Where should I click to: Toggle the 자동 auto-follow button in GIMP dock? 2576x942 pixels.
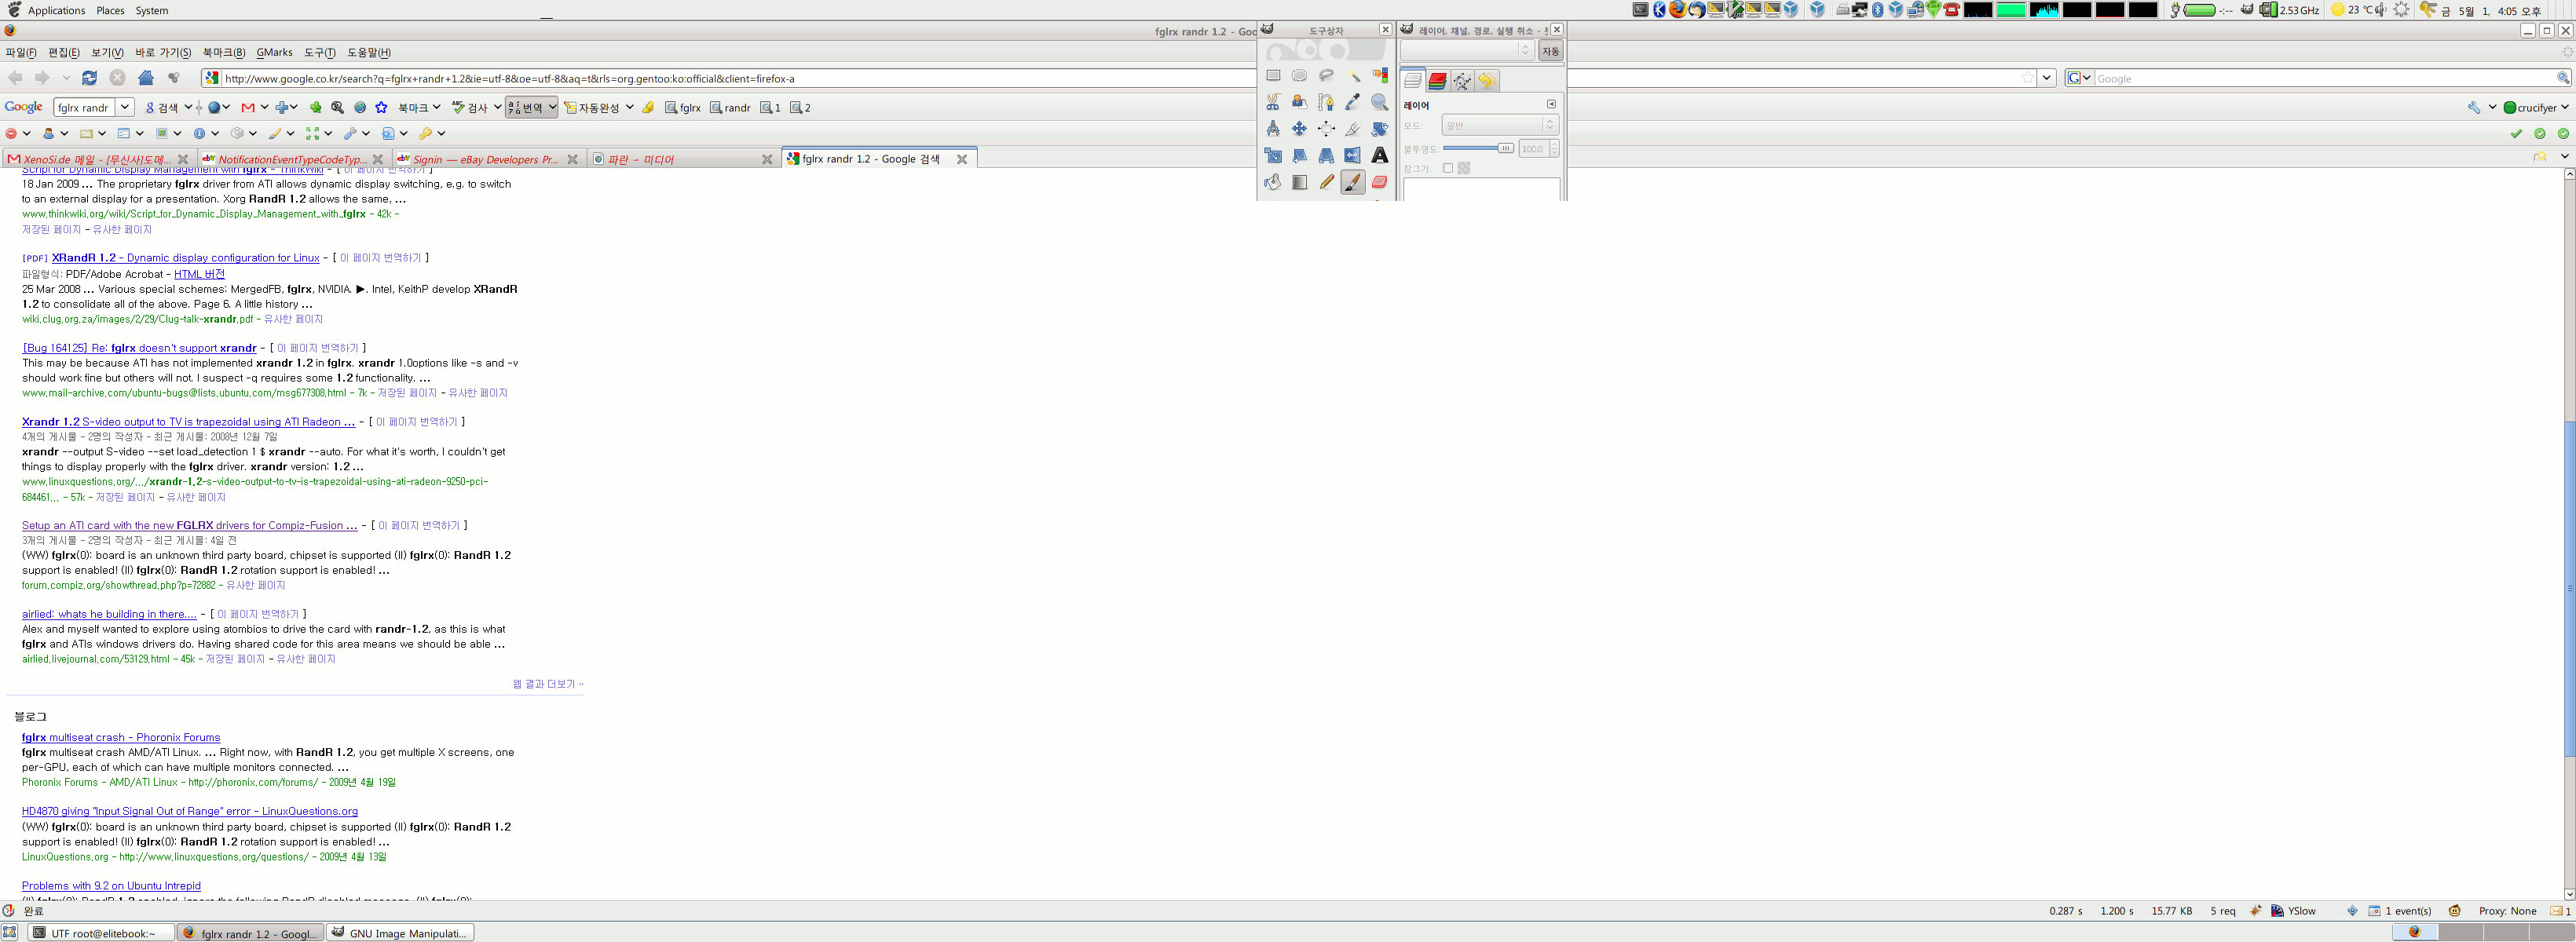point(1550,51)
